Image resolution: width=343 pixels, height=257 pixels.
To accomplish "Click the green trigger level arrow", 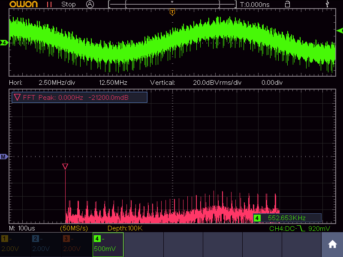I will pos(340,30).
